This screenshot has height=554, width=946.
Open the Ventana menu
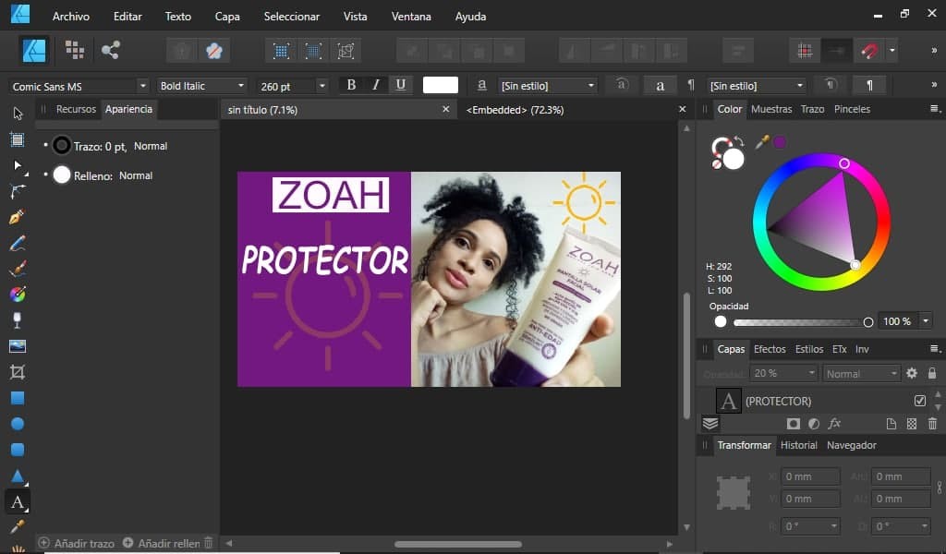click(411, 17)
